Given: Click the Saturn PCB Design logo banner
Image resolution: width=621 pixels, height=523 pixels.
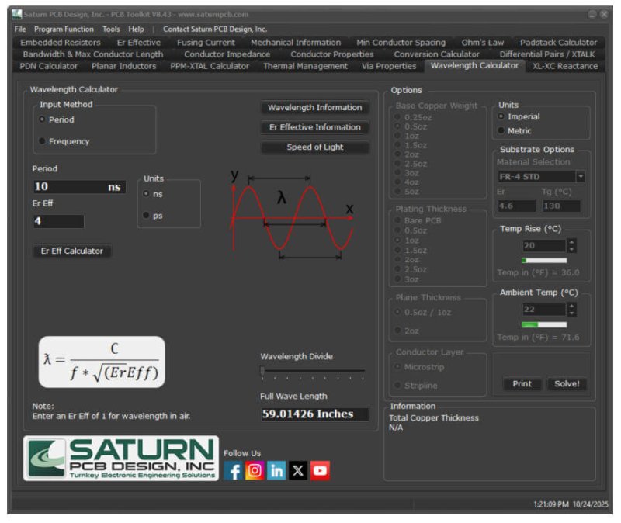Looking at the screenshot, I should 121,458.
